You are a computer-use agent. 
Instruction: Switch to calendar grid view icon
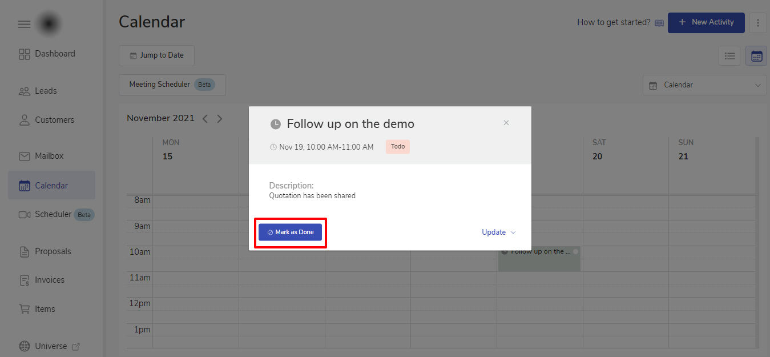click(x=756, y=56)
